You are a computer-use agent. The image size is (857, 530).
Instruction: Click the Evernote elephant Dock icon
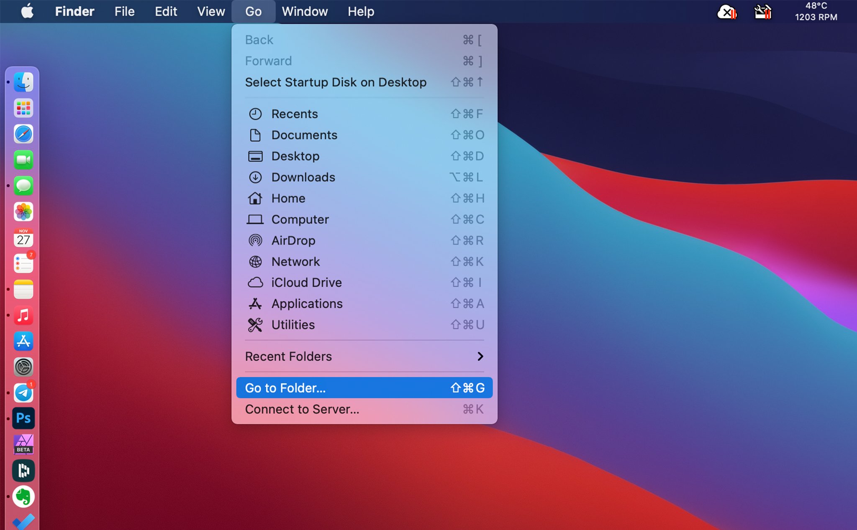point(23,497)
